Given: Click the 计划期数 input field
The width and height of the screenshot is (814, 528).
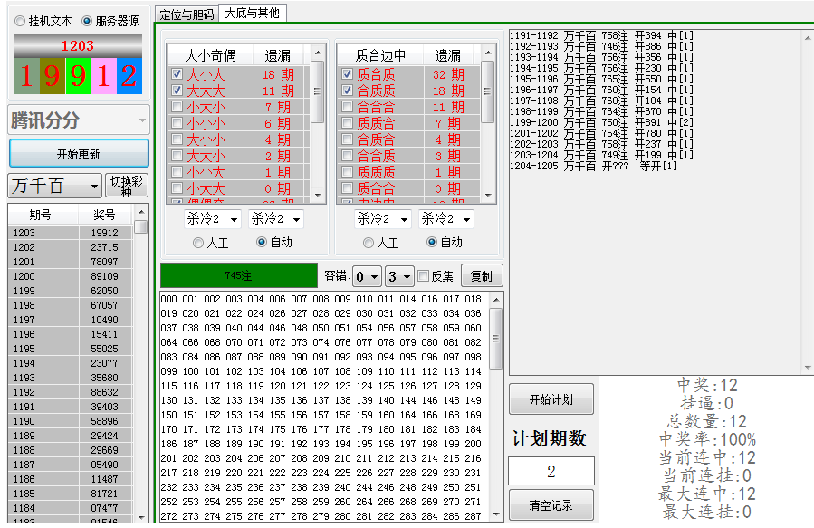Looking at the screenshot, I should [x=551, y=471].
